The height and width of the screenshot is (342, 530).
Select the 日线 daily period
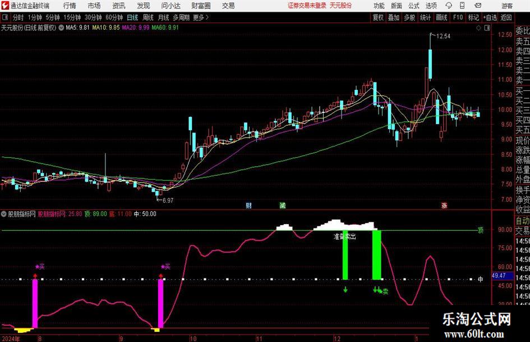point(132,17)
